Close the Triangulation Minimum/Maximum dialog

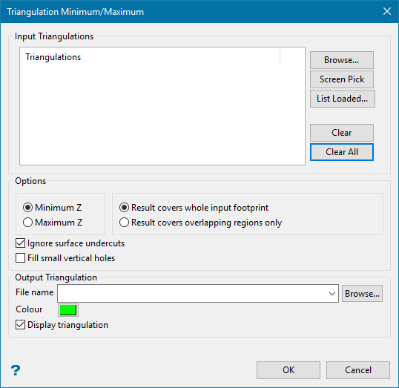[x=387, y=11]
